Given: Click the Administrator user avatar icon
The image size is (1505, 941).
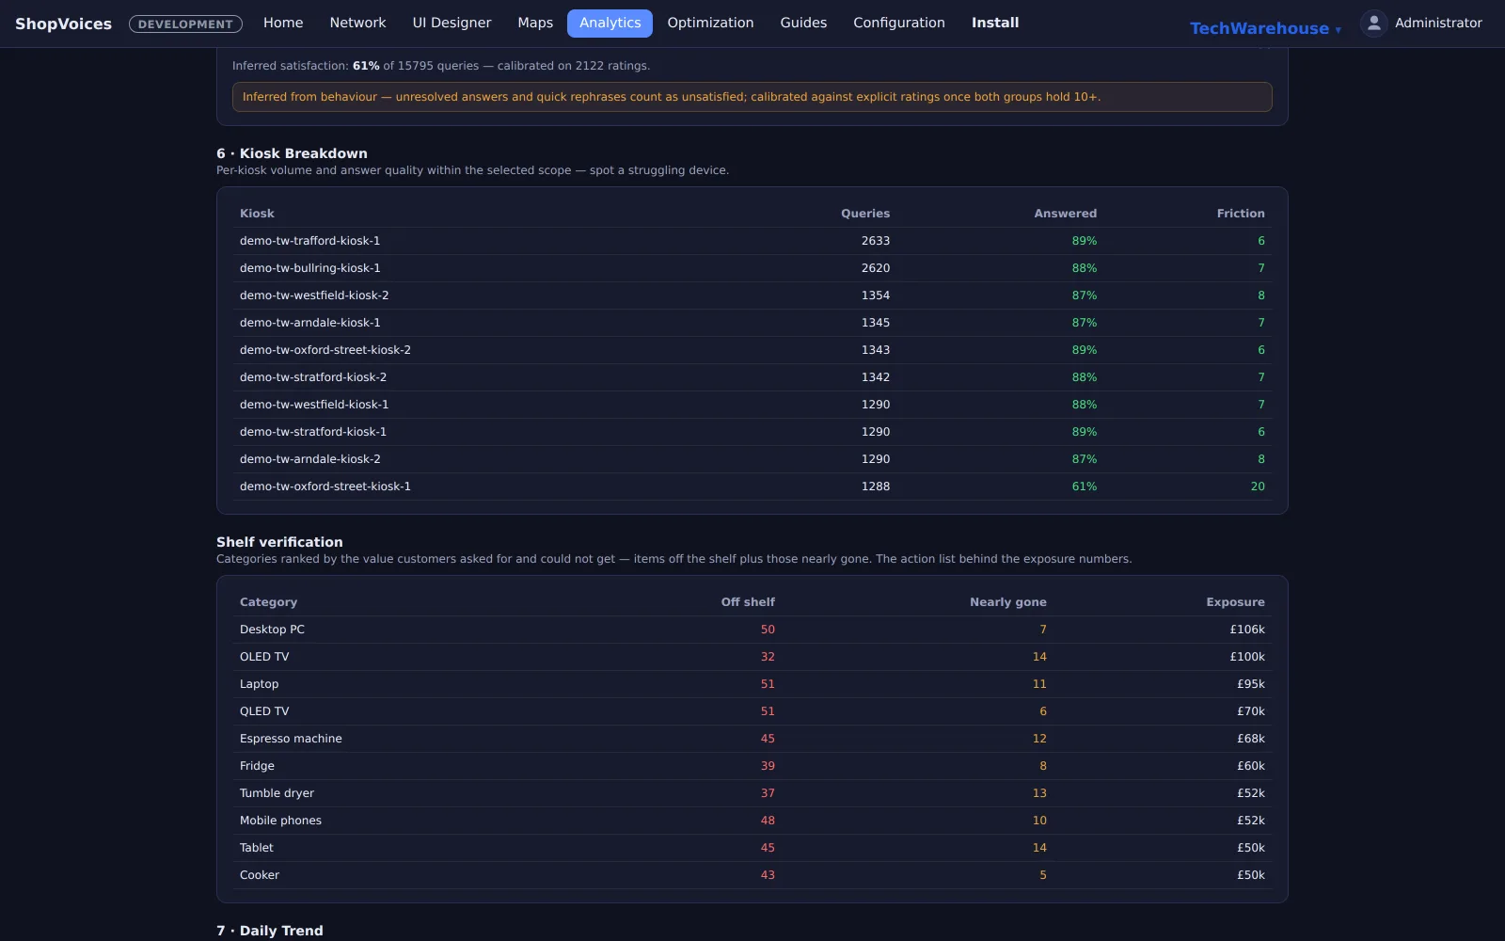Looking at the screenshot, I should (1373, 24).
